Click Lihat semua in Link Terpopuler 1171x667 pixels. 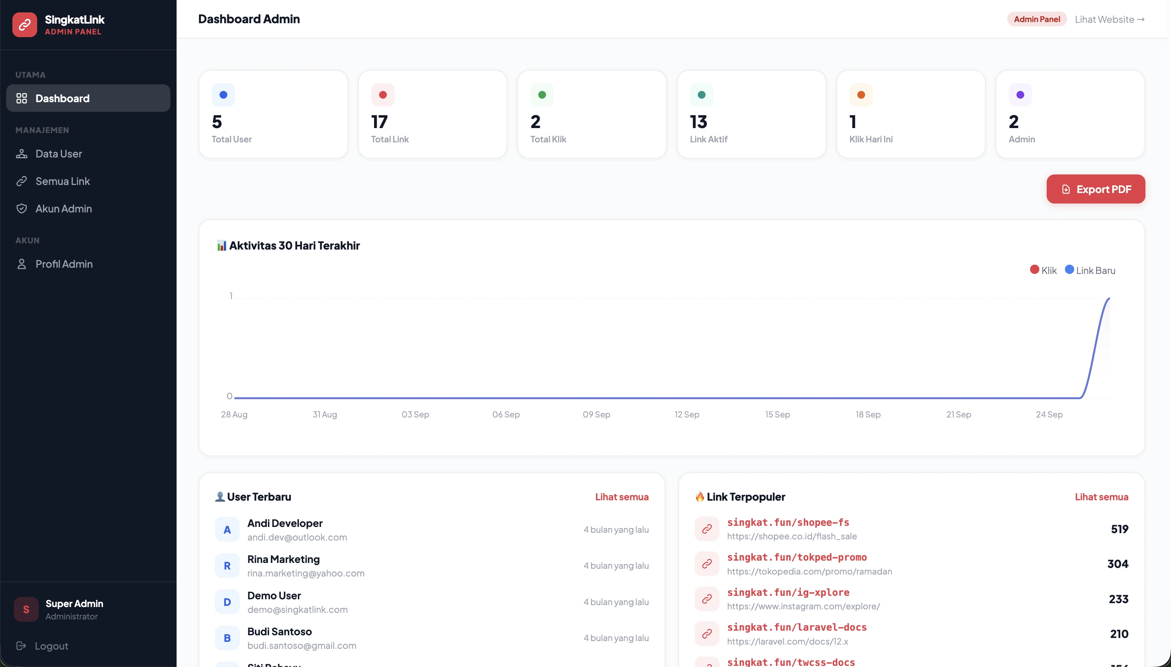click(1101, 497)
